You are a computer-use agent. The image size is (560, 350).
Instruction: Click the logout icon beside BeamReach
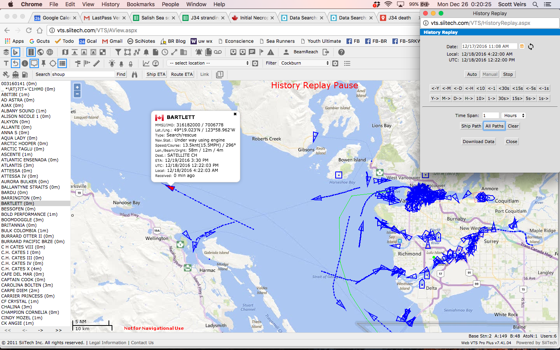[x=326, y=52]
